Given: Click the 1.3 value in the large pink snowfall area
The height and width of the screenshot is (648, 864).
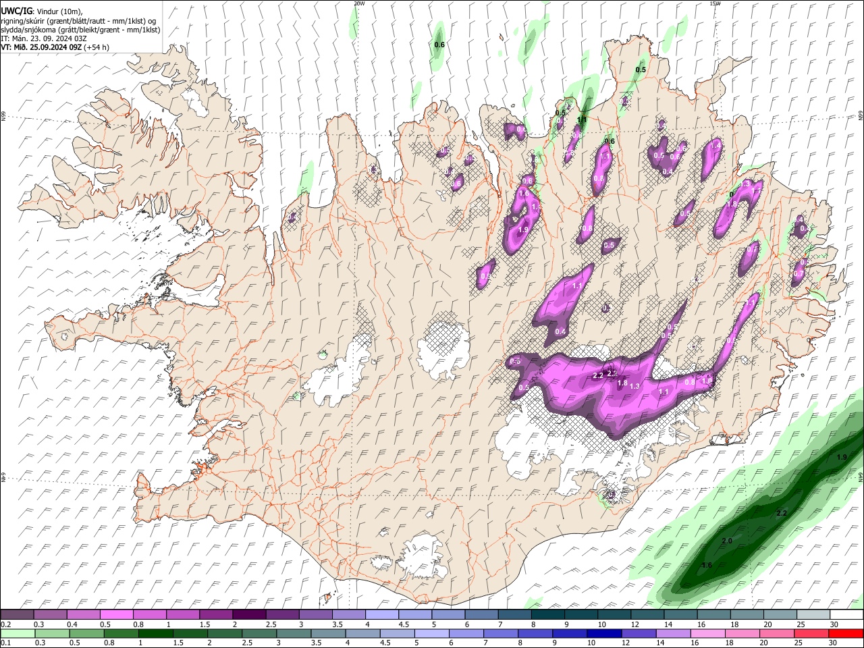Looking at the screenshot, I should click(634, 386).
